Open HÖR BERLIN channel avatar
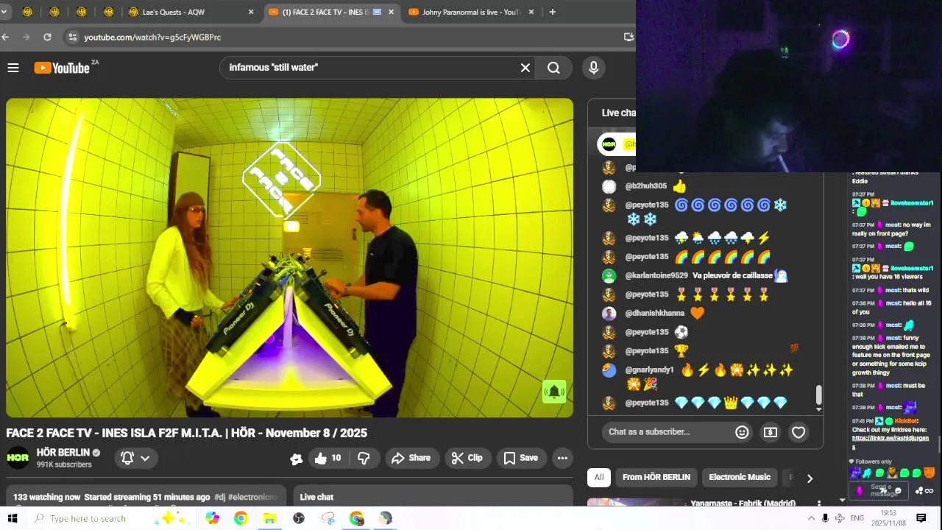Image resolution: width=942 pixels, height=530 pixels. click(x=18, y=458)
